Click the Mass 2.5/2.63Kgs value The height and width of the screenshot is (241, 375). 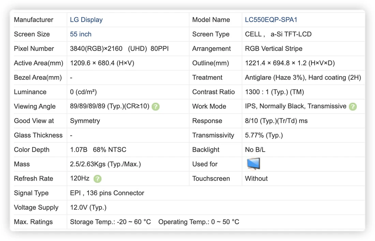[105, 164]
